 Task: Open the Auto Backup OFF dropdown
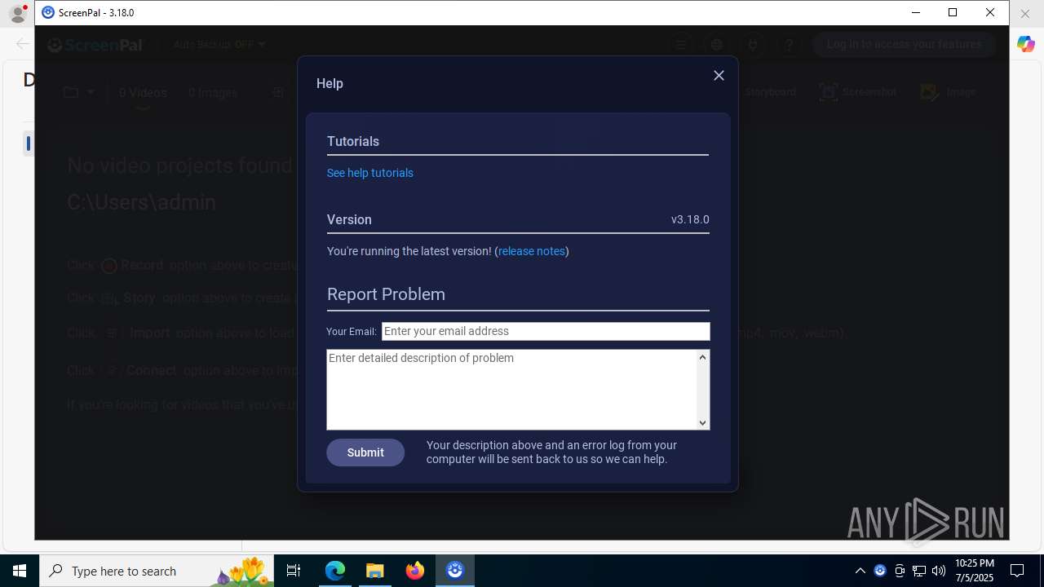click(x=219, y=44)
